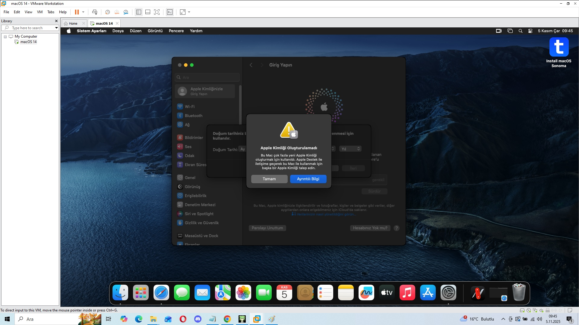Open the stretch guest dropdown arrow

tap(189, 12)
